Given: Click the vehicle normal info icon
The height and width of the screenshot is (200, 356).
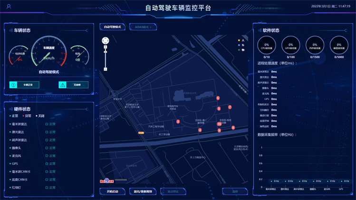Looking at the screenshot, I should (13, 85).
